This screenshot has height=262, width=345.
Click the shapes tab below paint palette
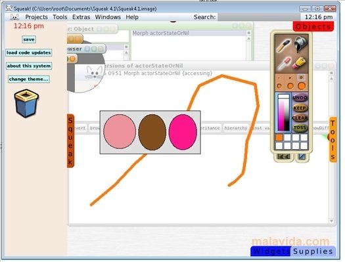tap(302, 157)
